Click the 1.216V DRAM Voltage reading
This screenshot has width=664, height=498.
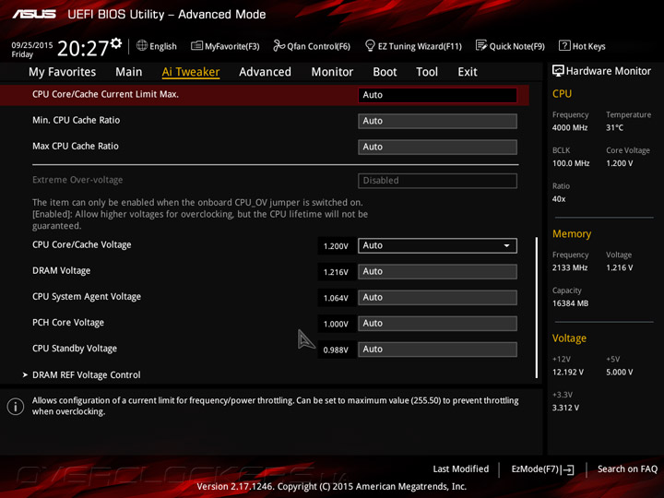click(336, 272)
